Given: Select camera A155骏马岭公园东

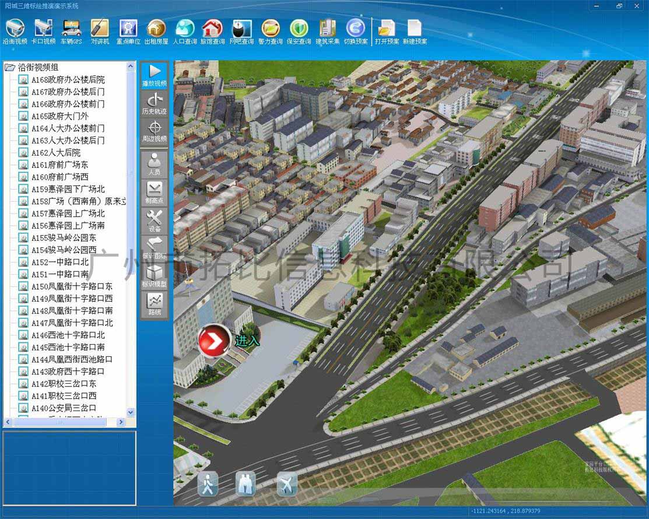Looking at the screenshot, I should point(64,238).
